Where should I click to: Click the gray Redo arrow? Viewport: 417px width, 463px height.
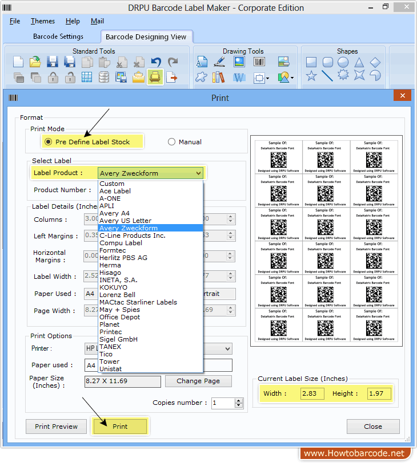[173, 62]
